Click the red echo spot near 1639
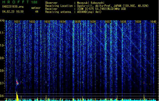 144,83
